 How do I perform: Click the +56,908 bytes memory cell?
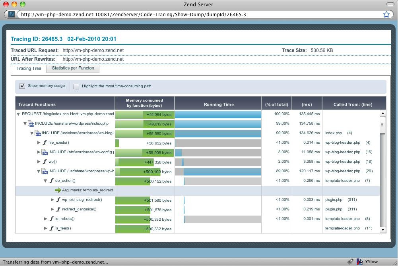(145, 152)
